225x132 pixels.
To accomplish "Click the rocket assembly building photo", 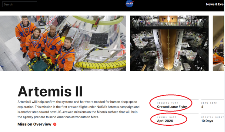I will click(169, 43).
